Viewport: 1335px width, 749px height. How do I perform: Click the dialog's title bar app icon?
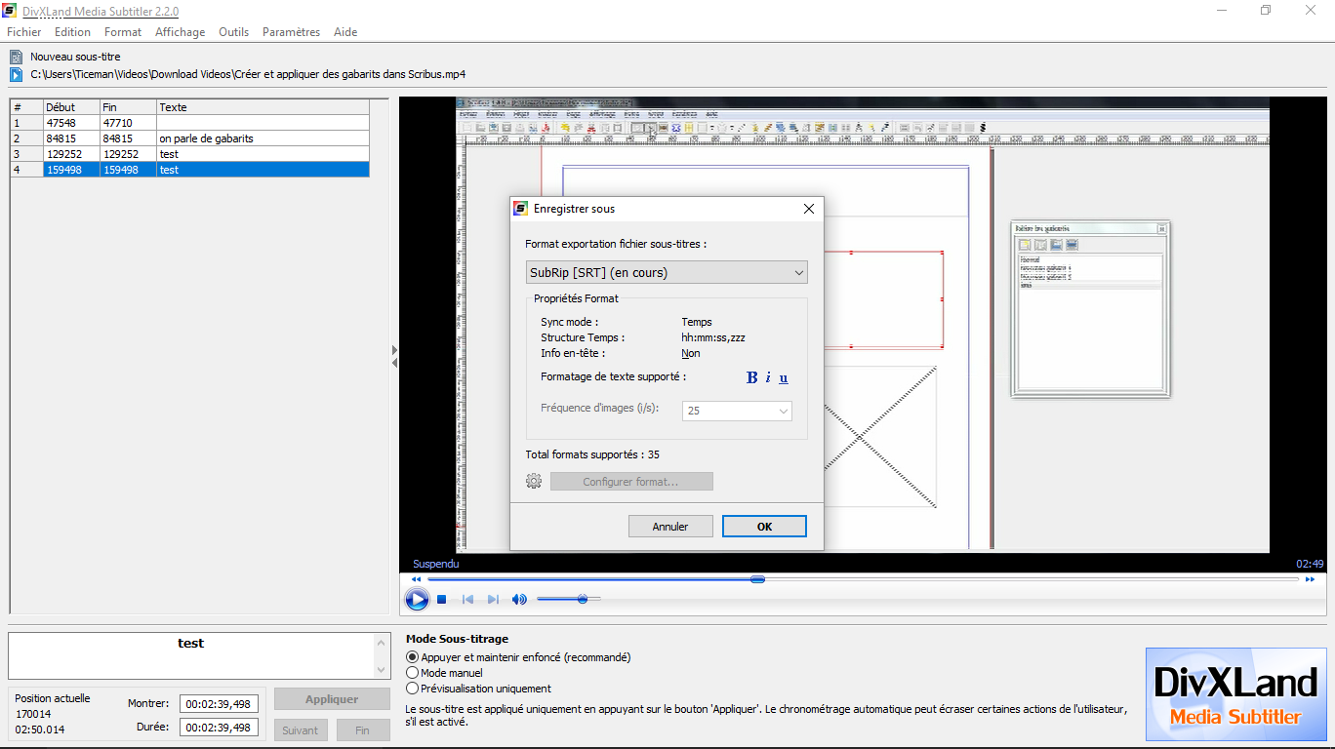point(521,209)
